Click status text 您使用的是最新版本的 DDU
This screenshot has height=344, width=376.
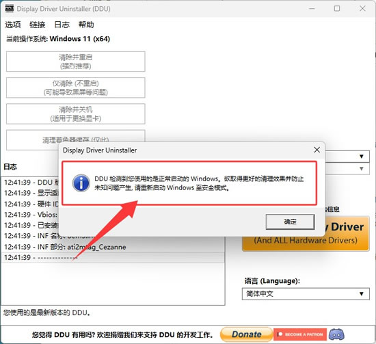[x=46, y=313]
